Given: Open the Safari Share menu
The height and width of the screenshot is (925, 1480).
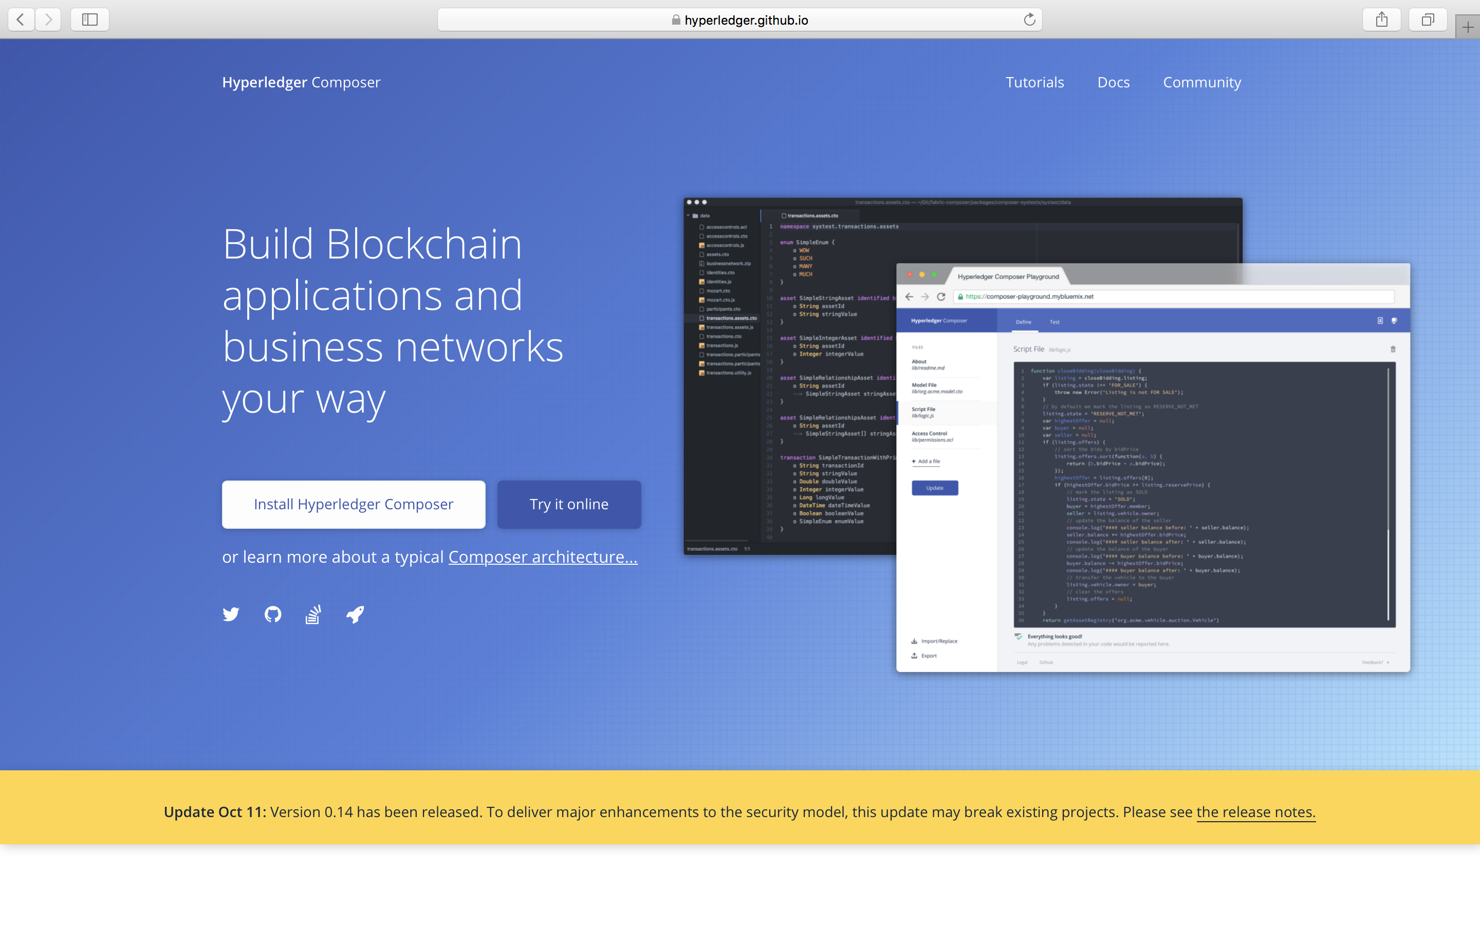Looking at the screenshot, I should (1381, 20).
